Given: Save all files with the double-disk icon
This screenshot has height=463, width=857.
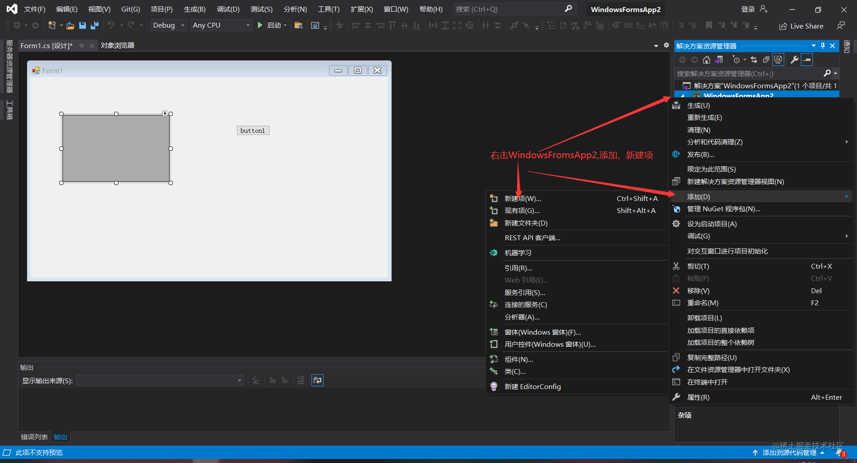Looking at the screenshot, I should (x=94, y=25).
